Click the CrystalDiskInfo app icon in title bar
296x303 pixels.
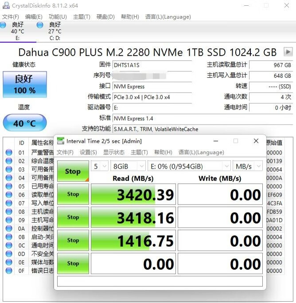[6, 5]
